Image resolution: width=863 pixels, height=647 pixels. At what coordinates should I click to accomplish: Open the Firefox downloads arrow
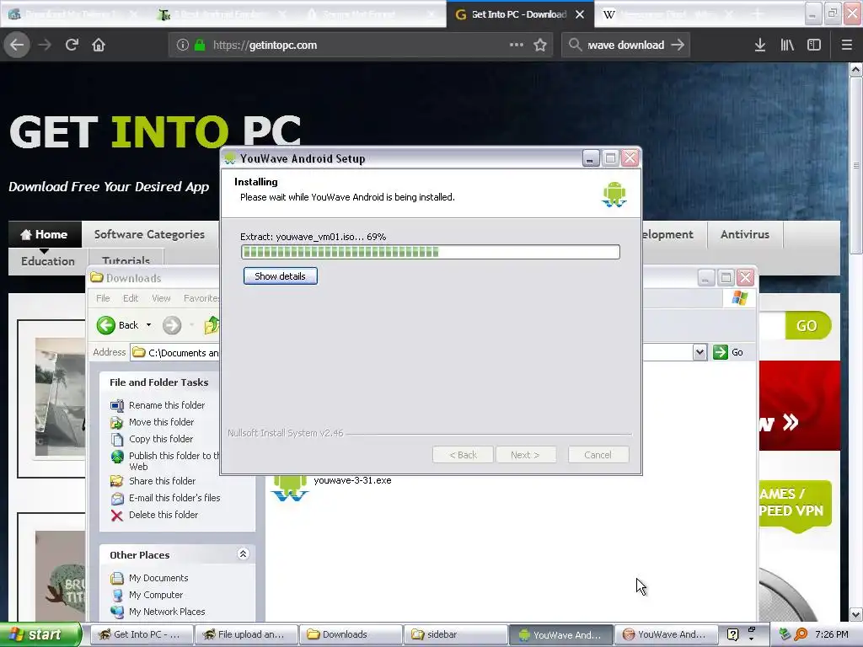pyautogui.click(x=759, y=45)
